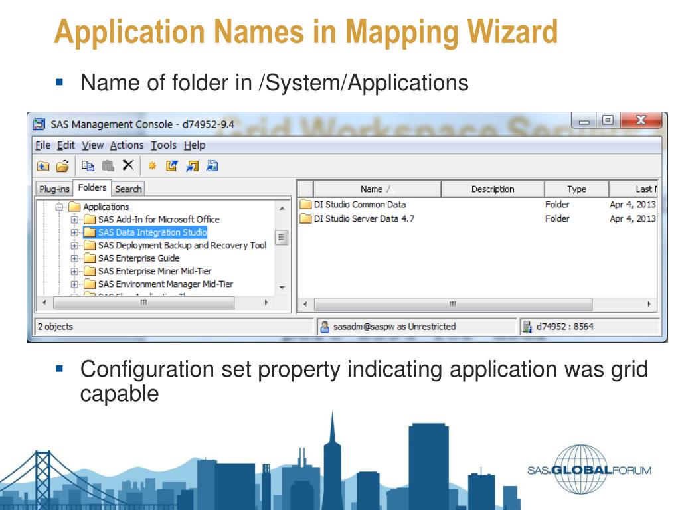Expand SAS Enterprise Miner Mid-Tier node

74,272
